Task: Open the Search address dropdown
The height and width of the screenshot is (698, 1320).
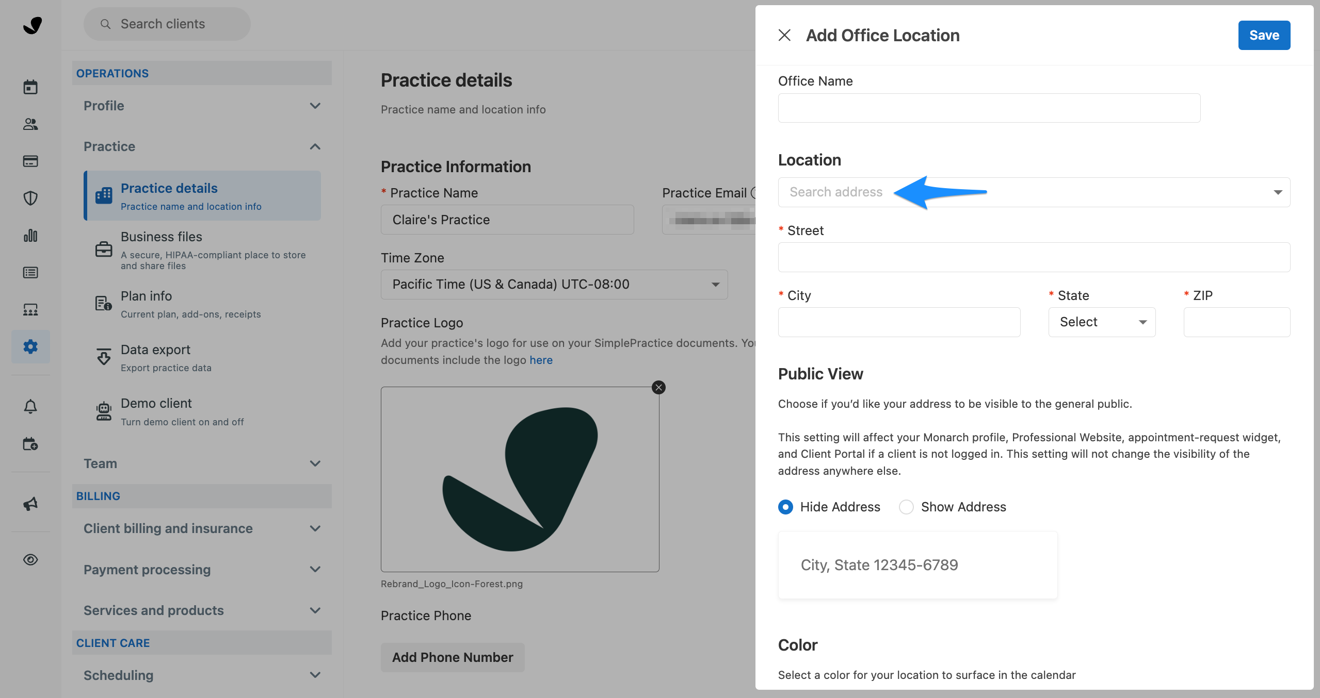Action: [1034, 192]
